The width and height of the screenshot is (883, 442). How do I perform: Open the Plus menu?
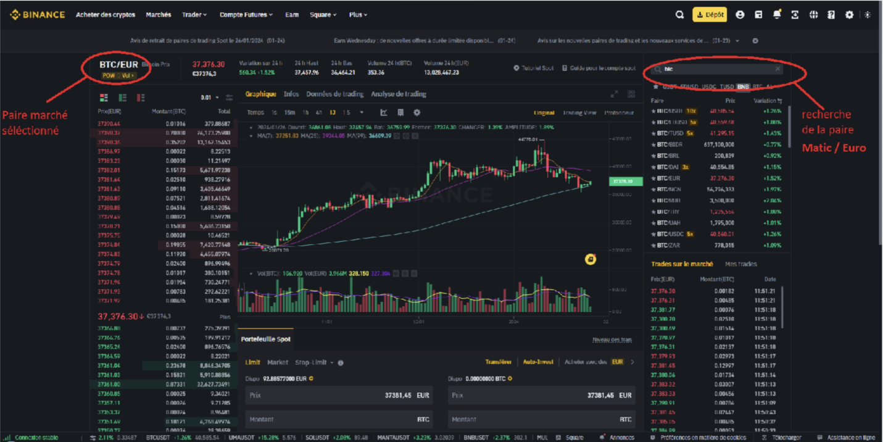(x=358, y=15)
